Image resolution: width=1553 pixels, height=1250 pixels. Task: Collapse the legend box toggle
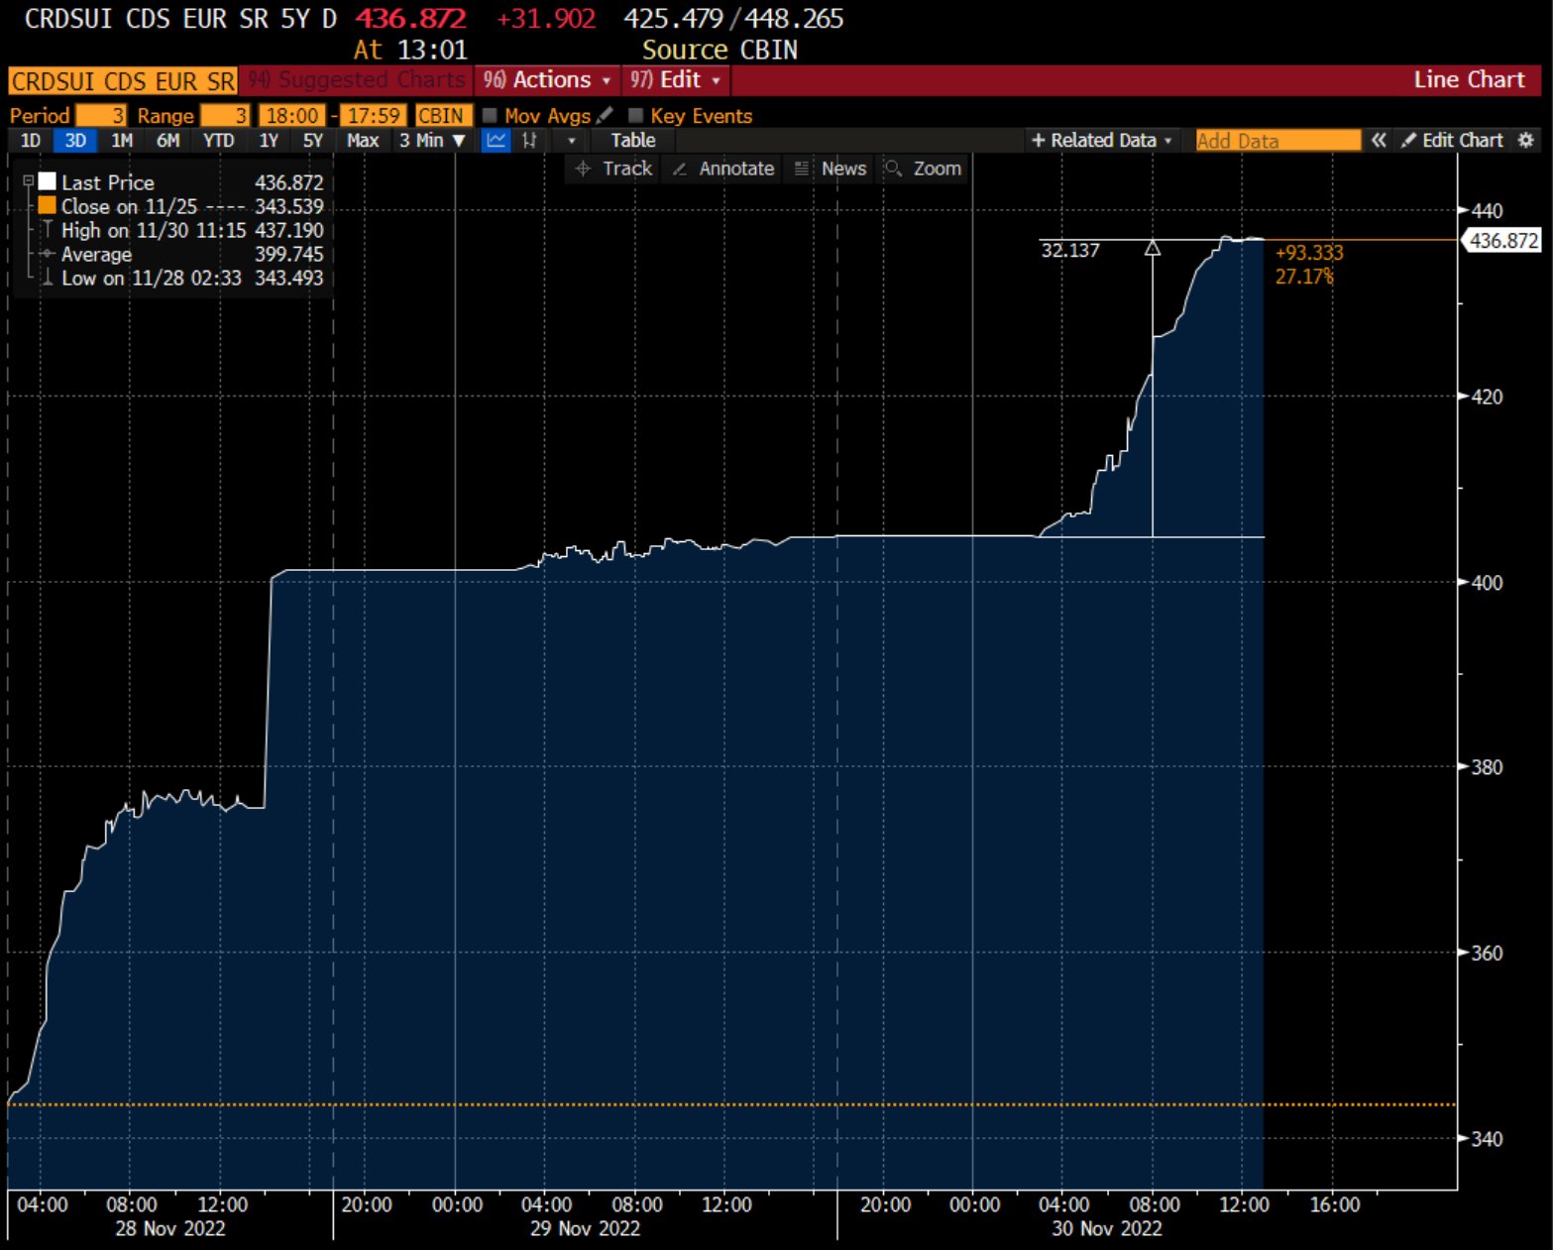pyautogui.click(x=29, y=181)
